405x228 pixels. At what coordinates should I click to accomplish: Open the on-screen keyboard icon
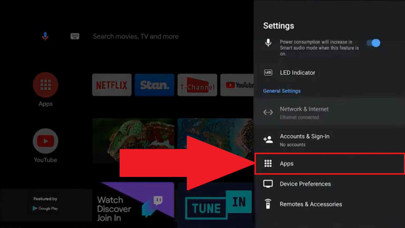tap(75, 36)
